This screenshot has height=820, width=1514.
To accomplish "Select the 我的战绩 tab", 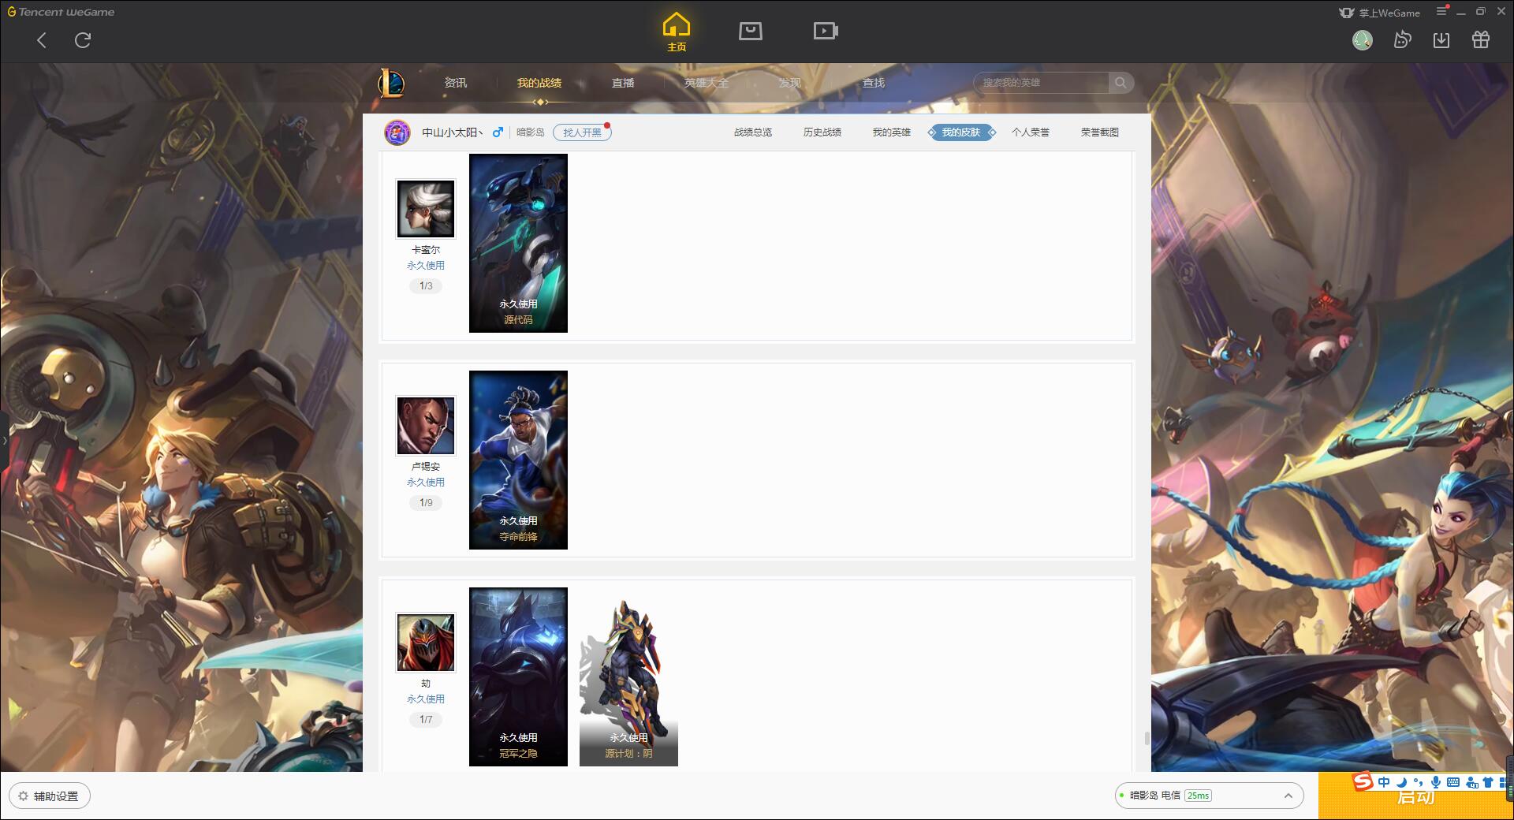I will pos(539,83).
